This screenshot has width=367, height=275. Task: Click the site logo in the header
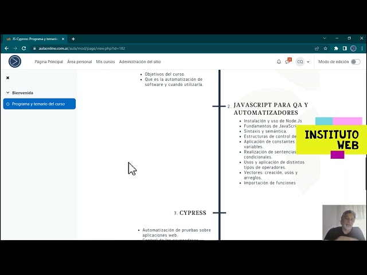click(x=15, y=61)
